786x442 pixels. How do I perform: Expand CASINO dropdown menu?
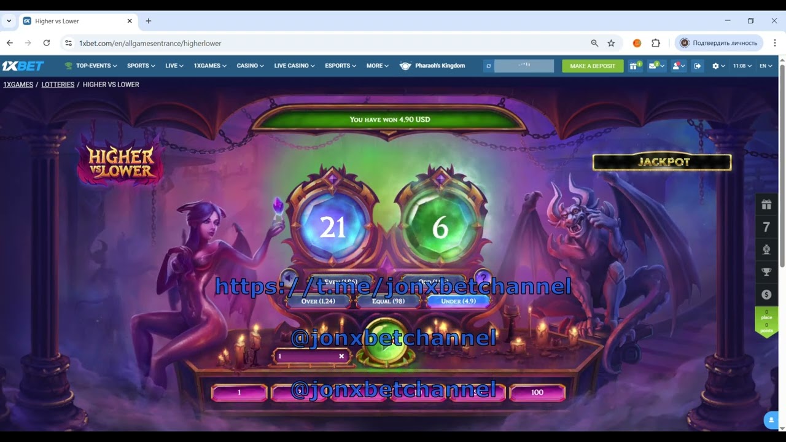[x=250, y=66]
